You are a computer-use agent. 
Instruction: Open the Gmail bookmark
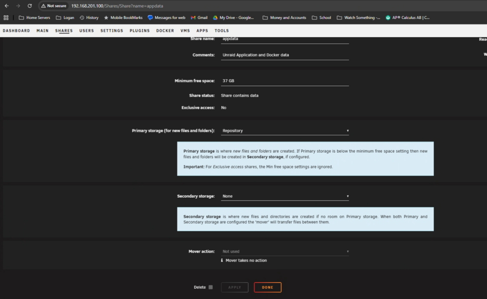click(199, 18)
